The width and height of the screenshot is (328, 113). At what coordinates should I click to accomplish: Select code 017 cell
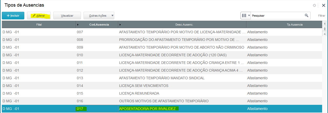tap(97, 109)
